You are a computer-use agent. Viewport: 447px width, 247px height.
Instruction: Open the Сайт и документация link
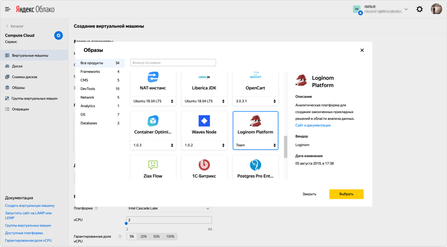point(313,125)
